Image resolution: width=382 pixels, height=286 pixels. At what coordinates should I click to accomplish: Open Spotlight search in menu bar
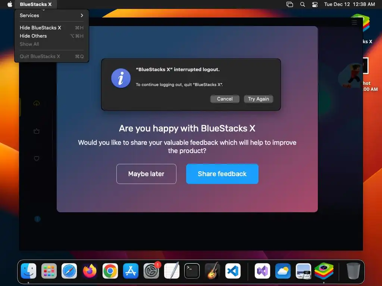pyautogui.click(x=302, y=4)
